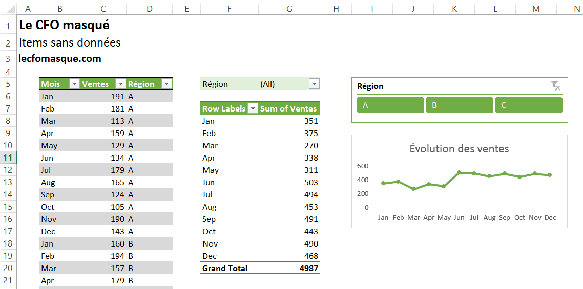Select the Jan sales value 191
The height and width of the screenshot is (289, 583).
[x=117, y=97]
